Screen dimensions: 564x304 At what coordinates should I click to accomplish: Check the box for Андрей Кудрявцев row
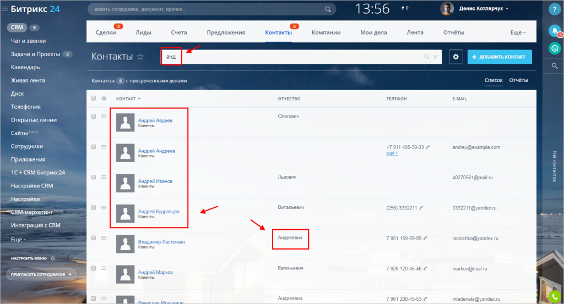(94, 207)
